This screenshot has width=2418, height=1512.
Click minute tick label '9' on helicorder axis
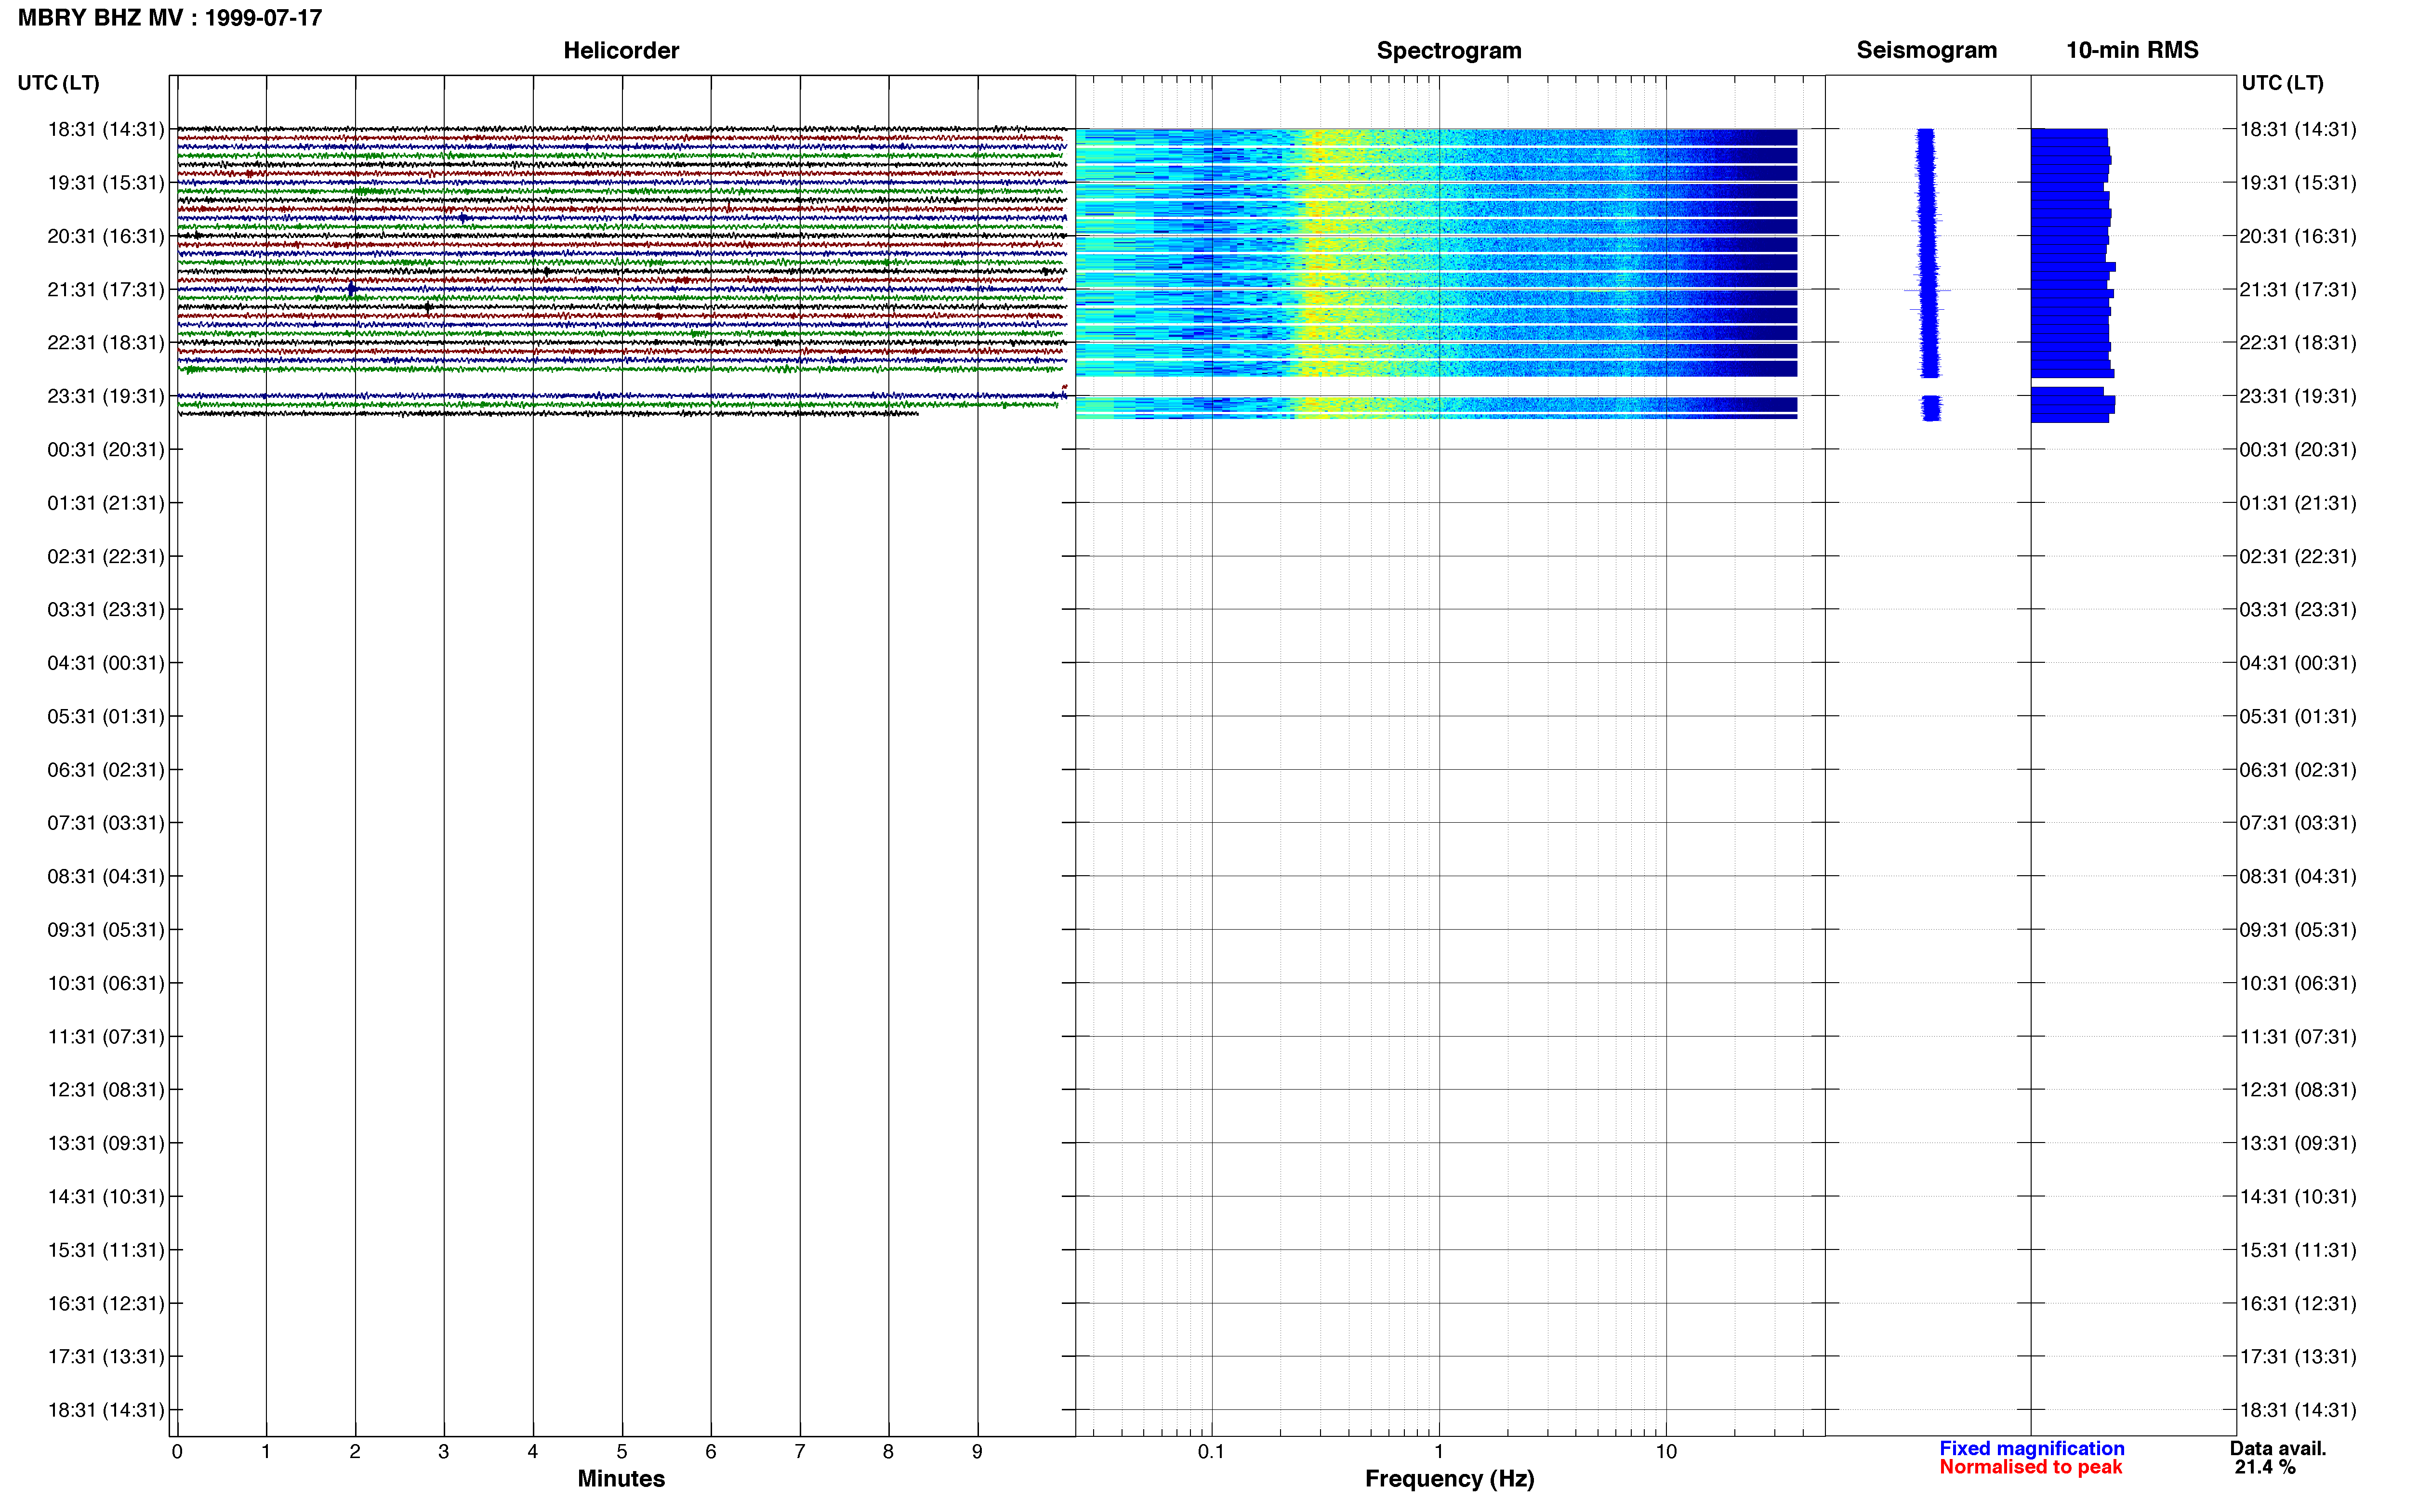point(977,1451)
